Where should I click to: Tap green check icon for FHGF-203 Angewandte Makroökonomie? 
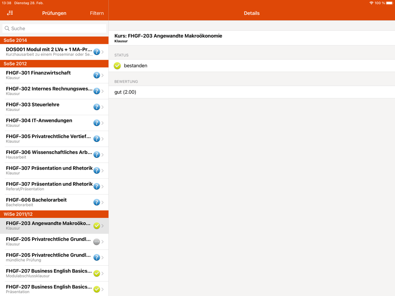pos(97,226)
